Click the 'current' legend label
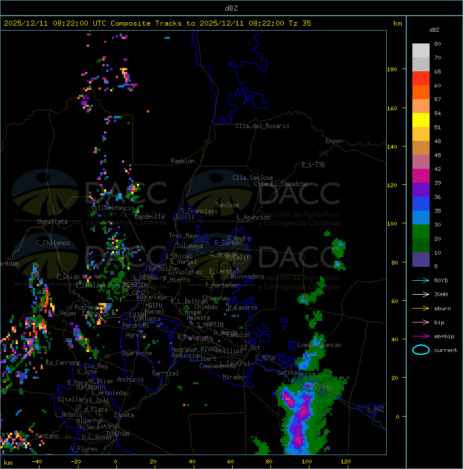This screenshot has width=463, height=469. coord(446,350)
